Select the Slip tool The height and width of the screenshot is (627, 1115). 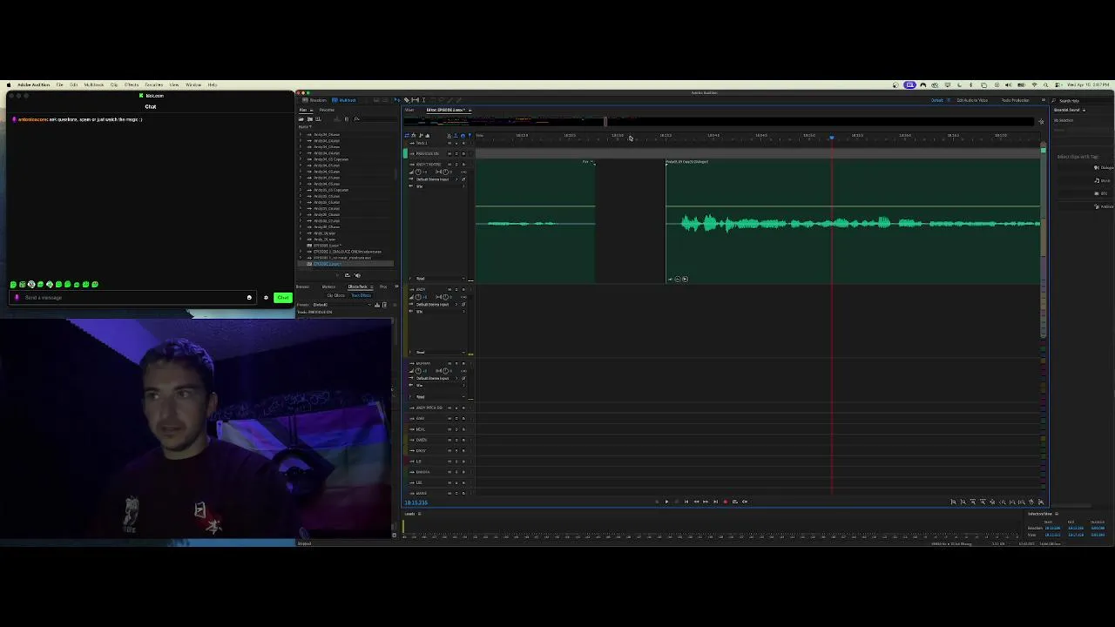point(416,100)
